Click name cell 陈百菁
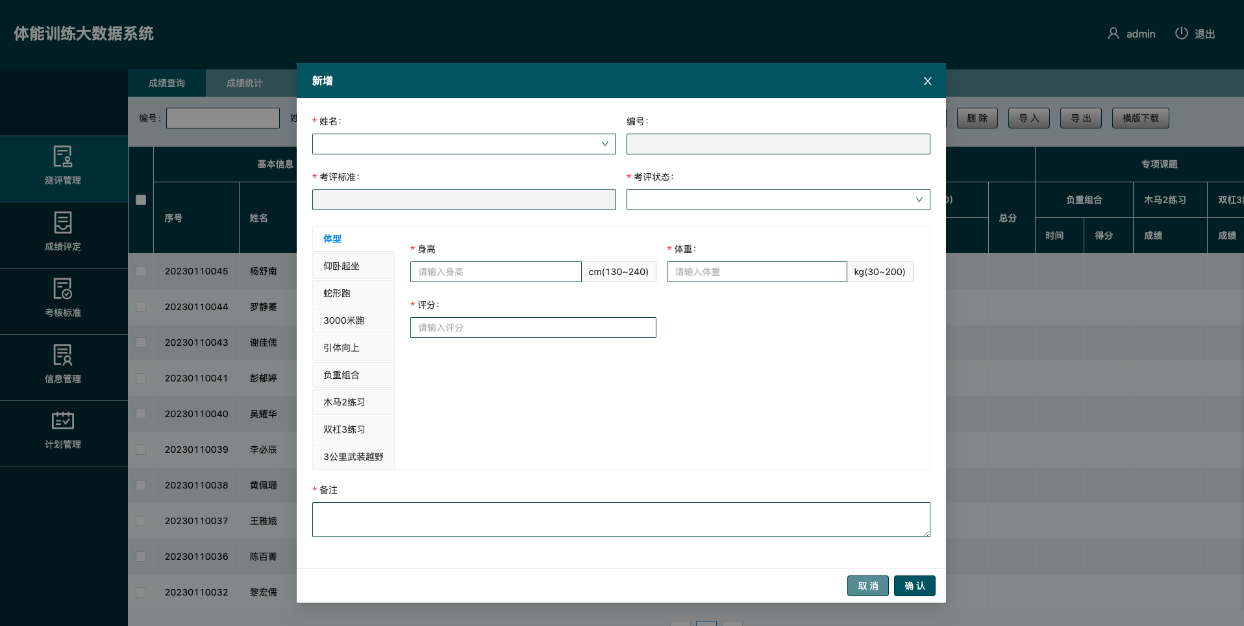1244x626 pixels. click(264, 557)
